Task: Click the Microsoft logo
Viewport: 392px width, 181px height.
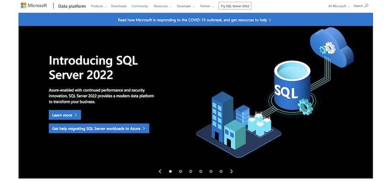Action: coord(34,6)
